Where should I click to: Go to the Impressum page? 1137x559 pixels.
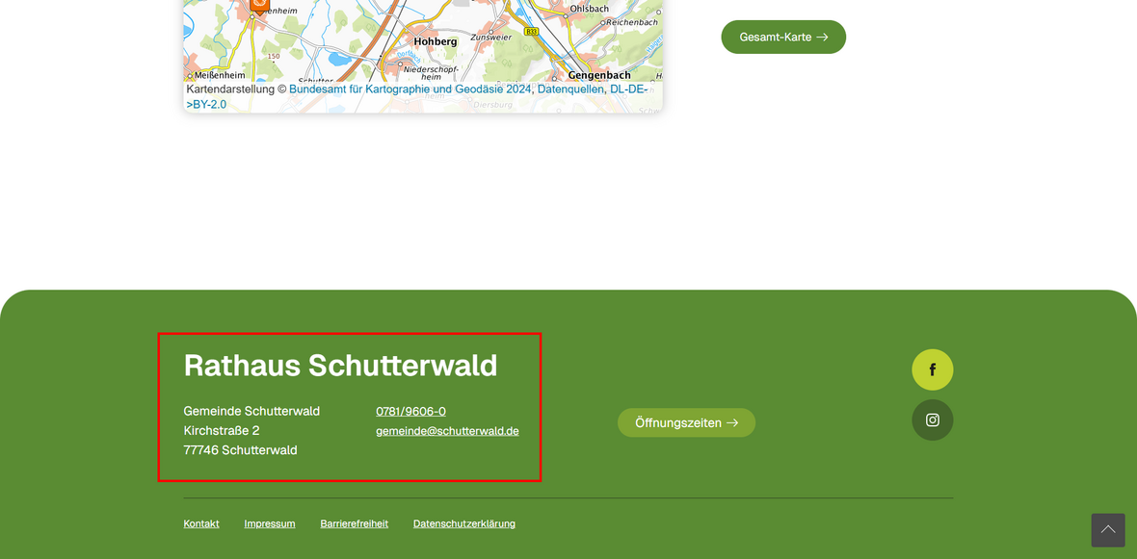pyautogui.click(x=270, y=524)
